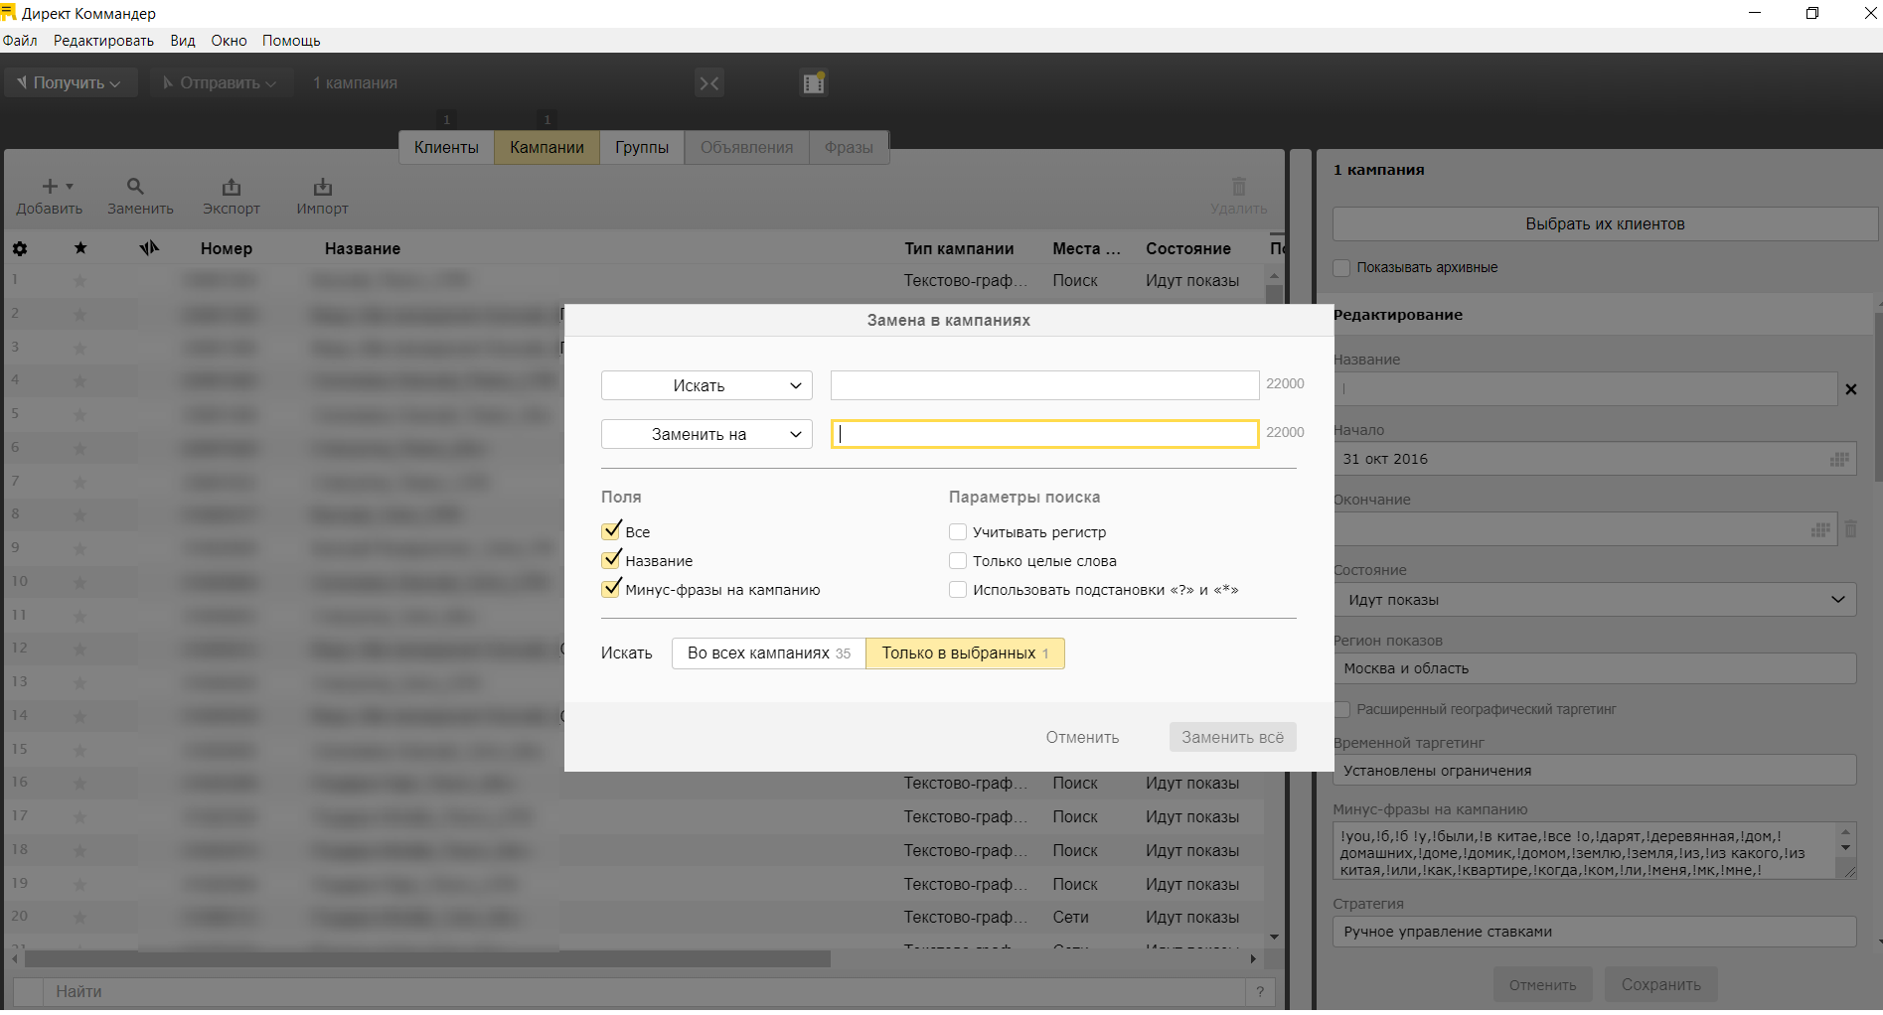The height and width of the screenshot is (1015, 1883).
Task: Click the column settings gear icon
Action: tap(20, 249)
